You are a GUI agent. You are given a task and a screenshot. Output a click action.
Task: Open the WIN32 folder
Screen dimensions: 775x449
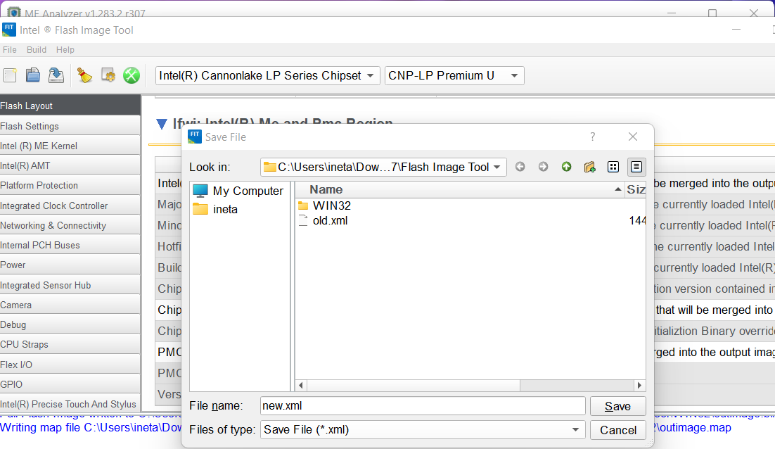(325, 205)
